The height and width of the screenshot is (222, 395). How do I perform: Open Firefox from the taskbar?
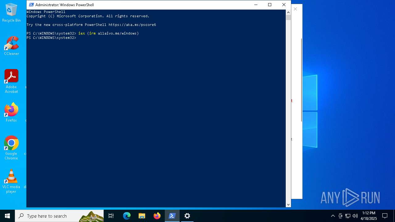157,216
